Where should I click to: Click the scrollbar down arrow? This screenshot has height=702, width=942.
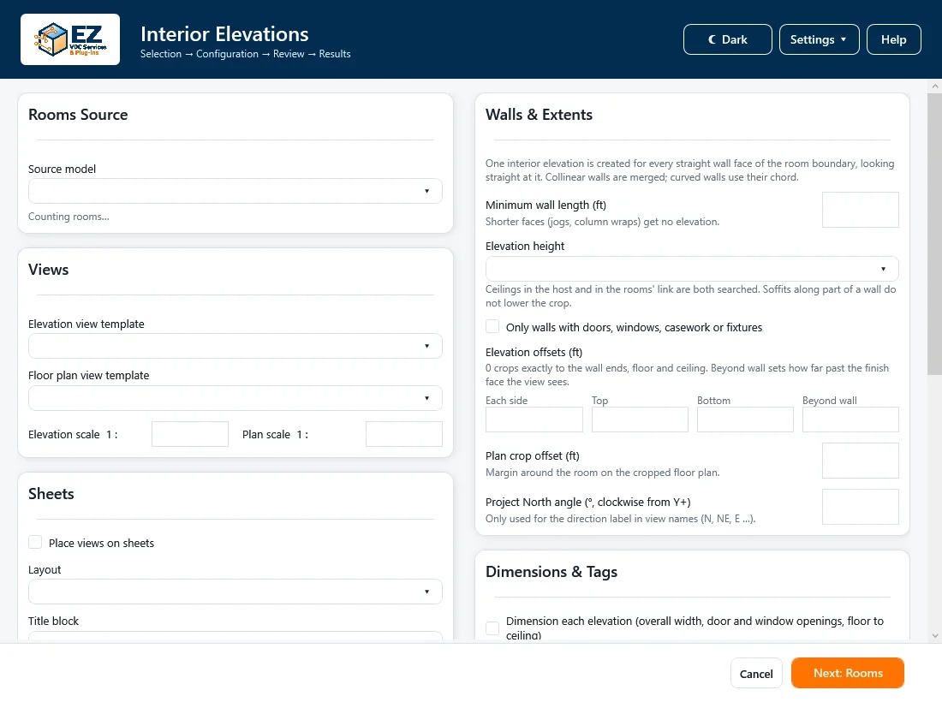click(x=934, y=635)
